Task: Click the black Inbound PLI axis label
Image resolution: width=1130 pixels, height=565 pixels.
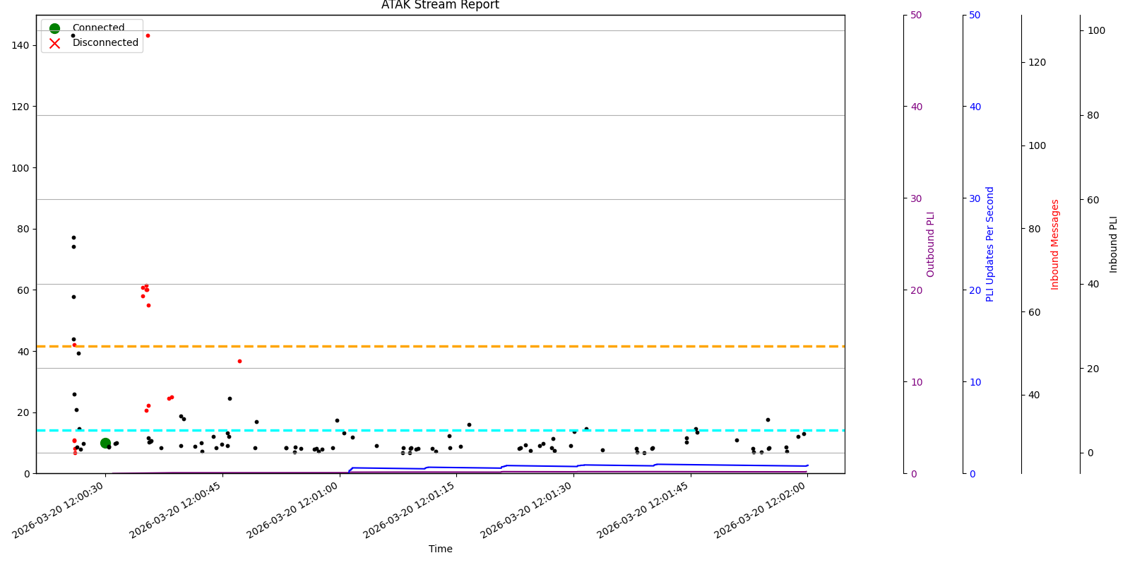Action: 1114,244
